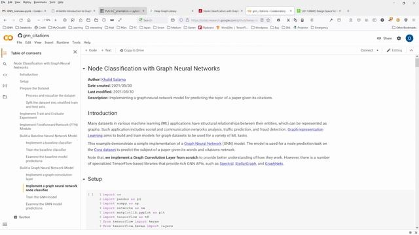This screenshot has height=235, width=419.
Task: Click the browser Search field
Action: pyautogui.click(x=153, y=20)
